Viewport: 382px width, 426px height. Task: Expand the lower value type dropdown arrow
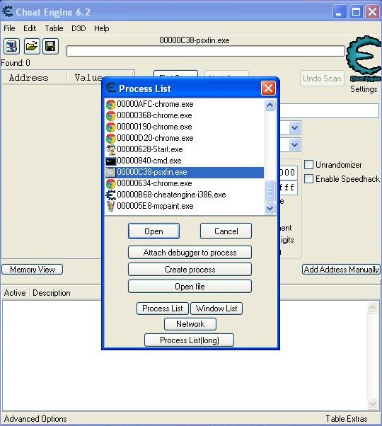294,145
